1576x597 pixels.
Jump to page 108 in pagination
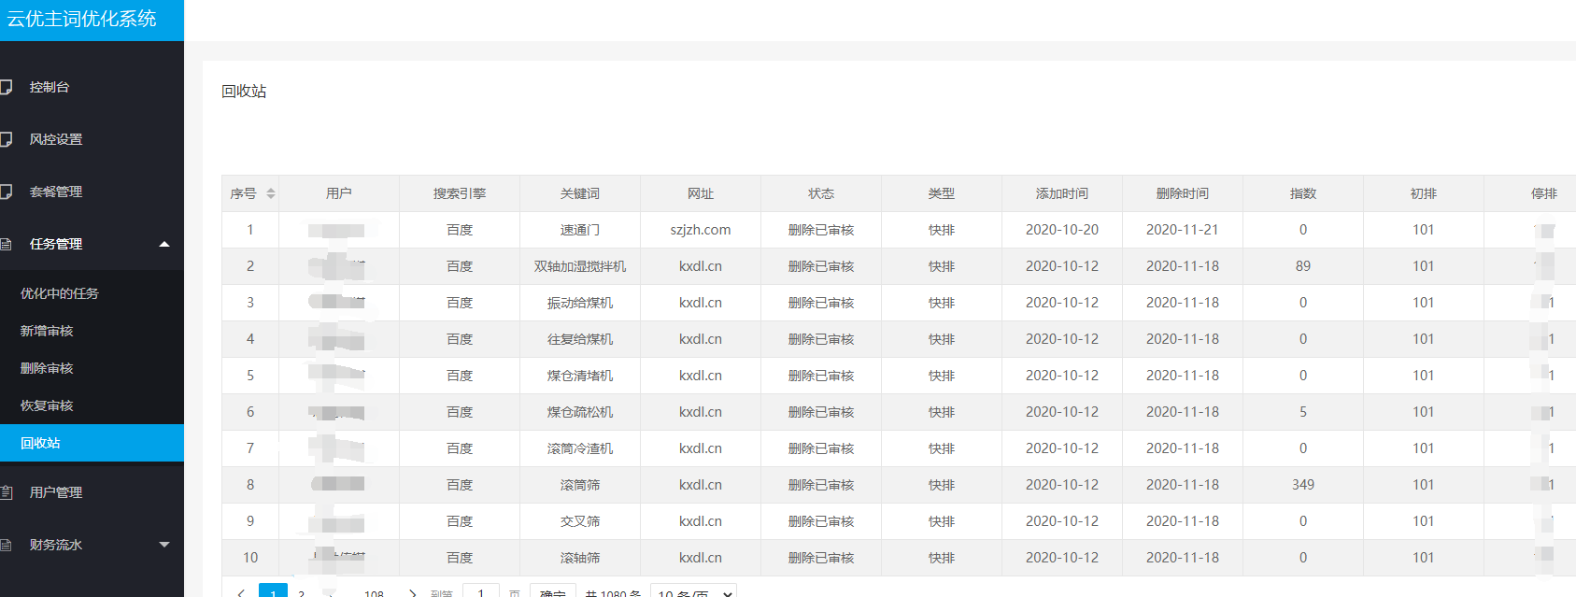[x=374, y=592]
